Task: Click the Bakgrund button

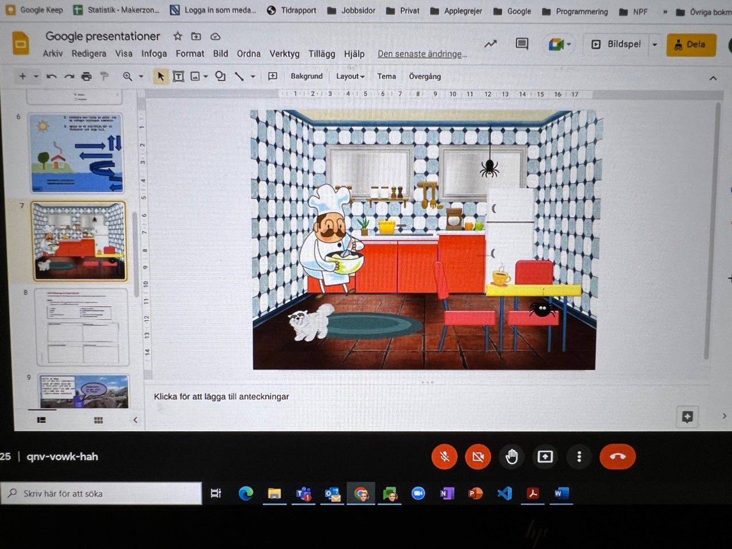Action: (x=307, y=76)
